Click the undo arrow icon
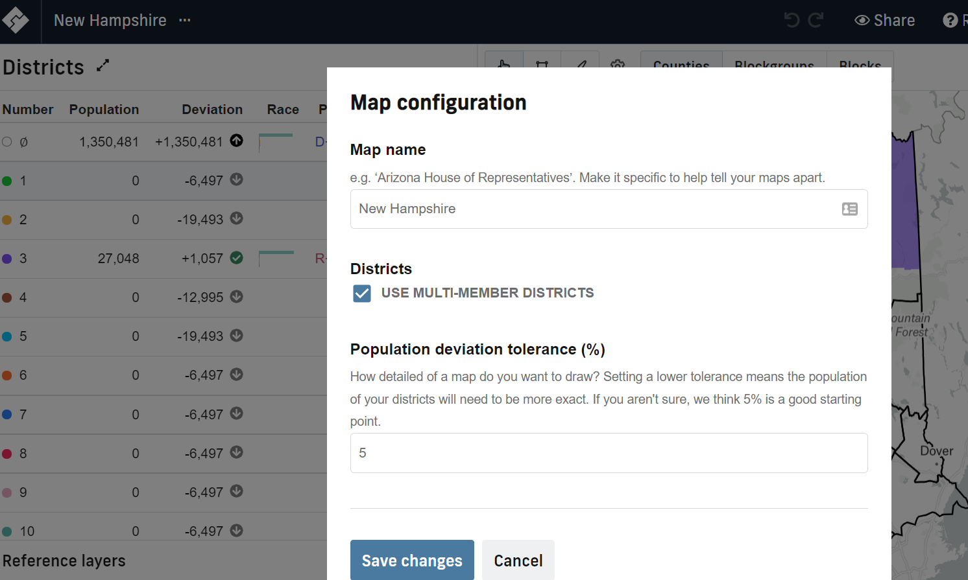This screenshot has width=968, height=580. pos(791,20)
